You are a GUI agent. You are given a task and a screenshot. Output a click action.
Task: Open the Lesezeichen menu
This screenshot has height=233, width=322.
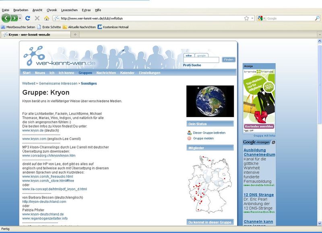point(70,10)
